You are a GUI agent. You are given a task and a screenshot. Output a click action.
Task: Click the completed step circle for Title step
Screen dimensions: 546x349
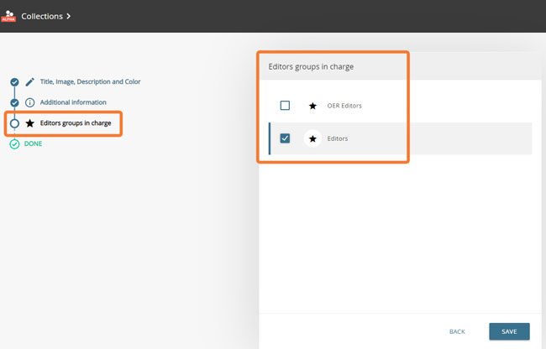coord(14,81)
